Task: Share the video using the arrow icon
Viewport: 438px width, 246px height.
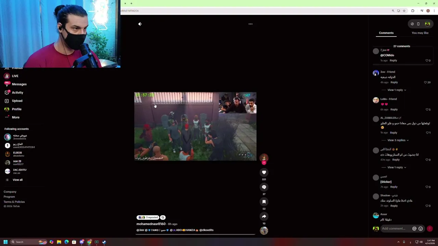Action: 264,216
